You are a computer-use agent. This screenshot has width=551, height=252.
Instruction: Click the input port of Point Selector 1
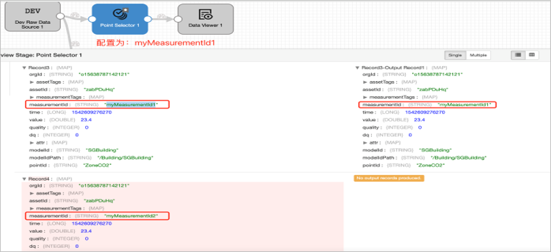pyautogui.click(x=92, y=19)
